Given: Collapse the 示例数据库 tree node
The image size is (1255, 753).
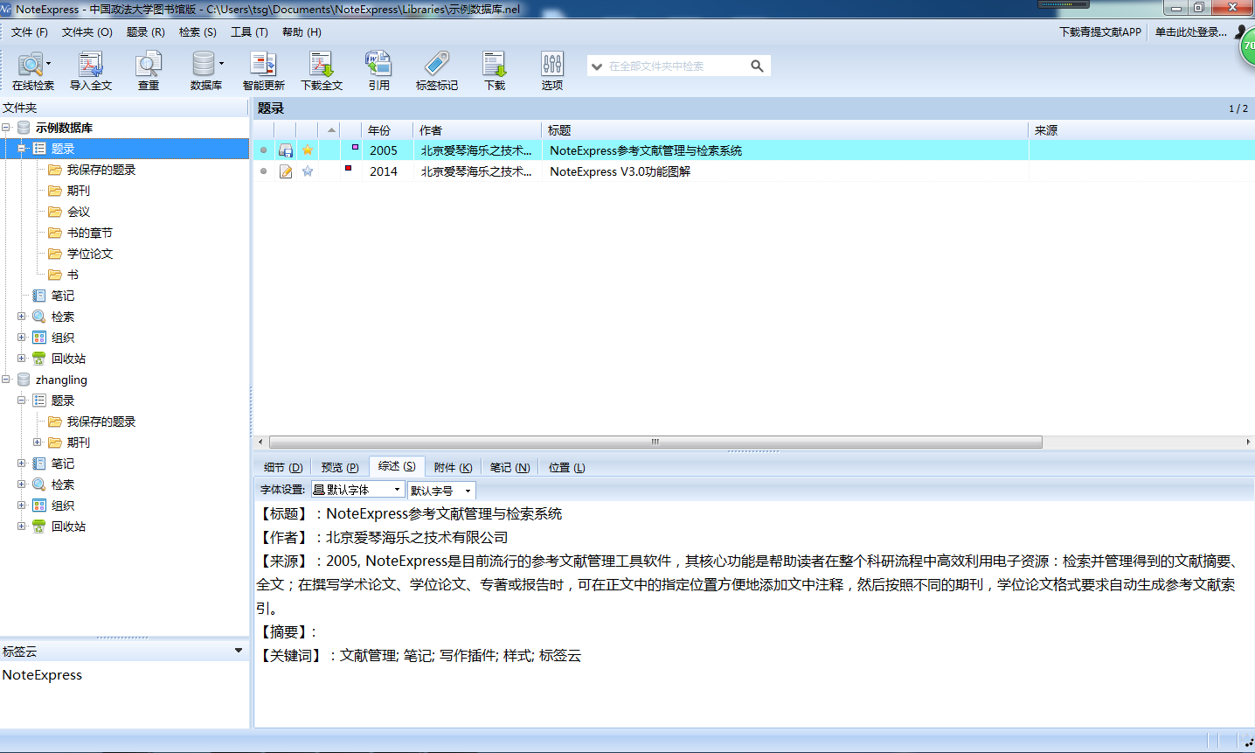Looking at the screenshot, I should coord(6,128).
